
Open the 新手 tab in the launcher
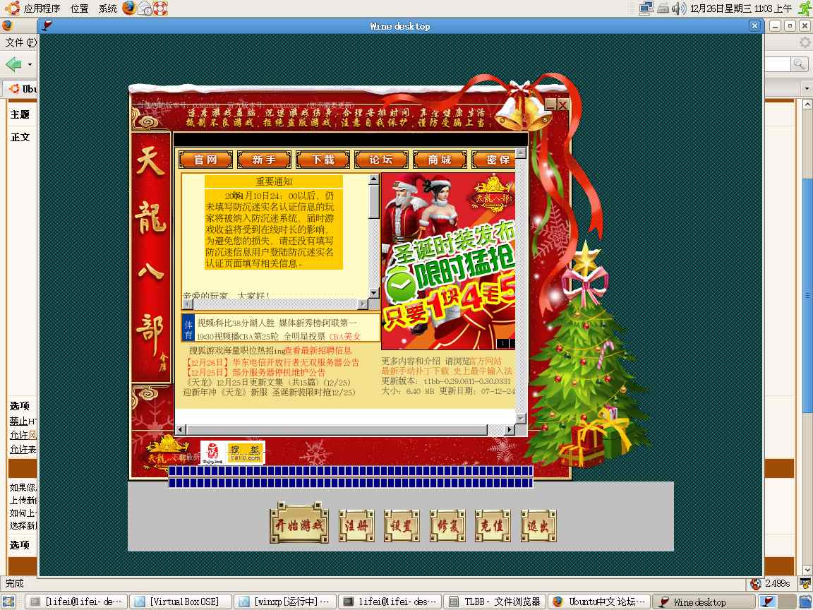tap(265, 160)
